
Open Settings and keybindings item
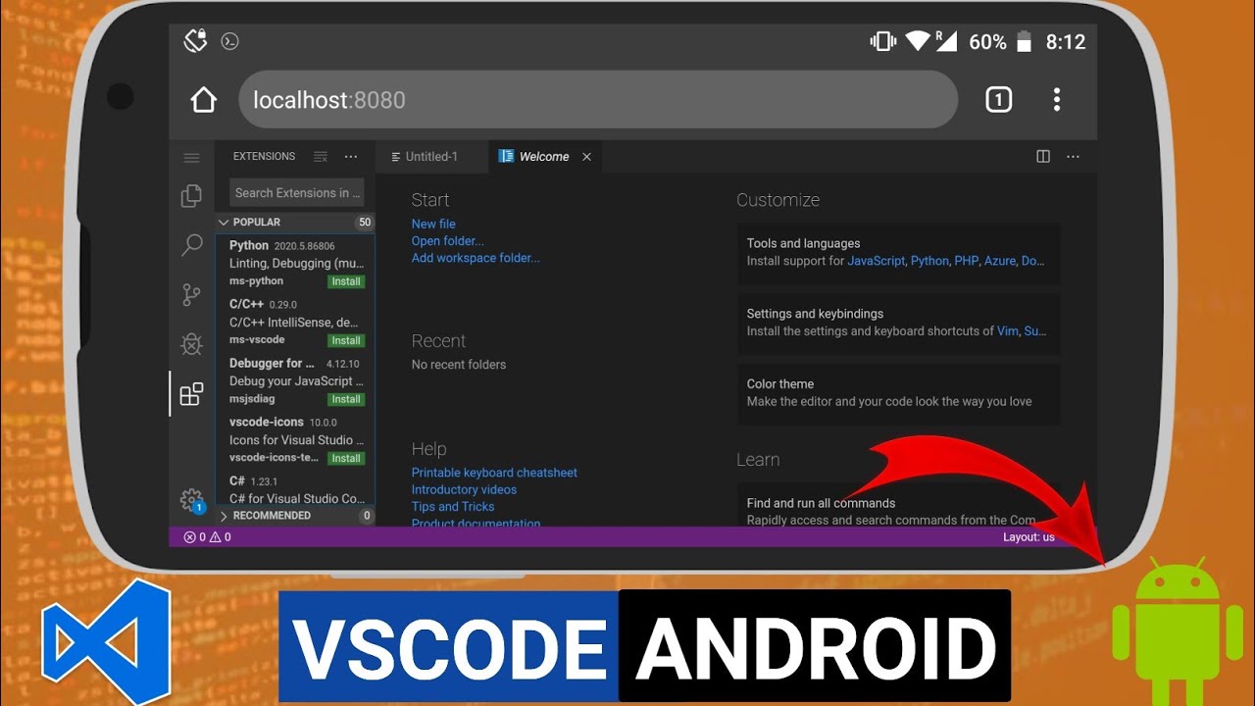click(898, 323)
